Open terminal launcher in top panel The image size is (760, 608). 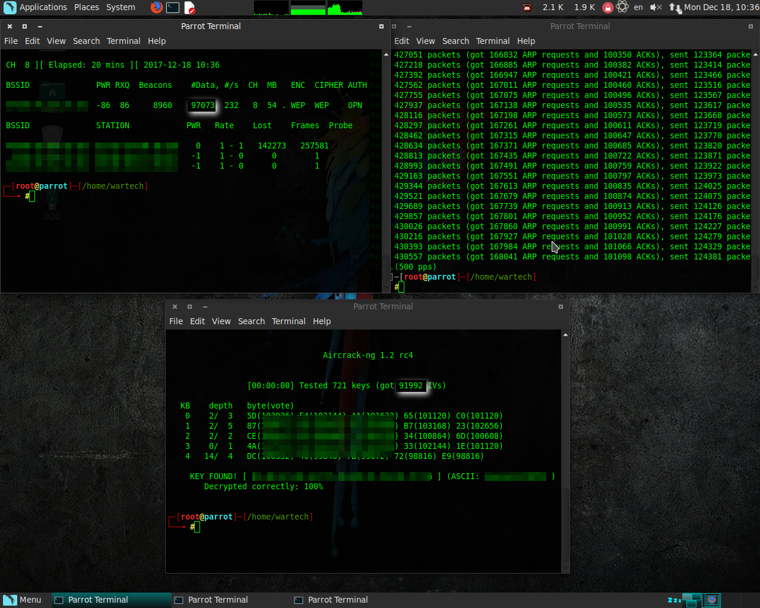(173, 8)
